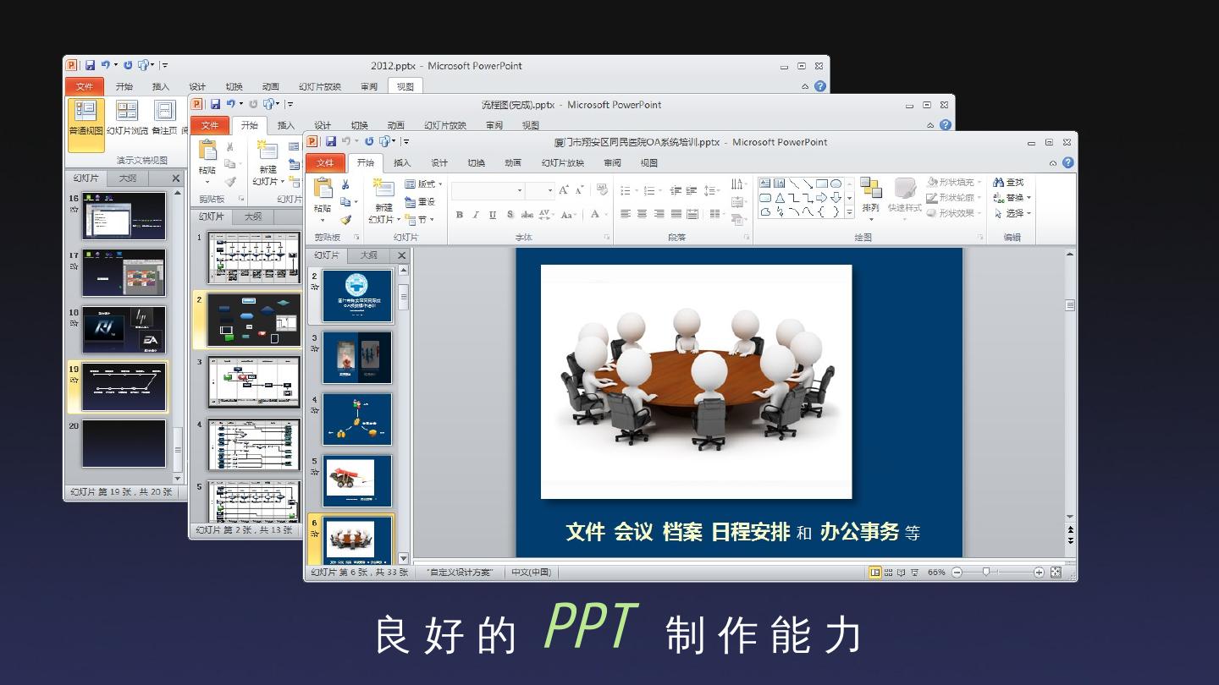This screenshot has height=685, width=1219.
Task: Open the Slide Show (幻灯片放映) tab in the front window
Action: pos(563,163)
